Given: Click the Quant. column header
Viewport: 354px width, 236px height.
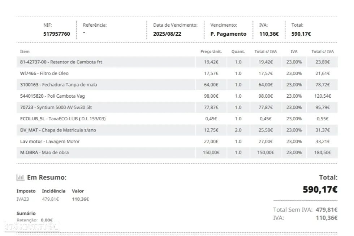Looking at the screenshot, I should (238, 52).
